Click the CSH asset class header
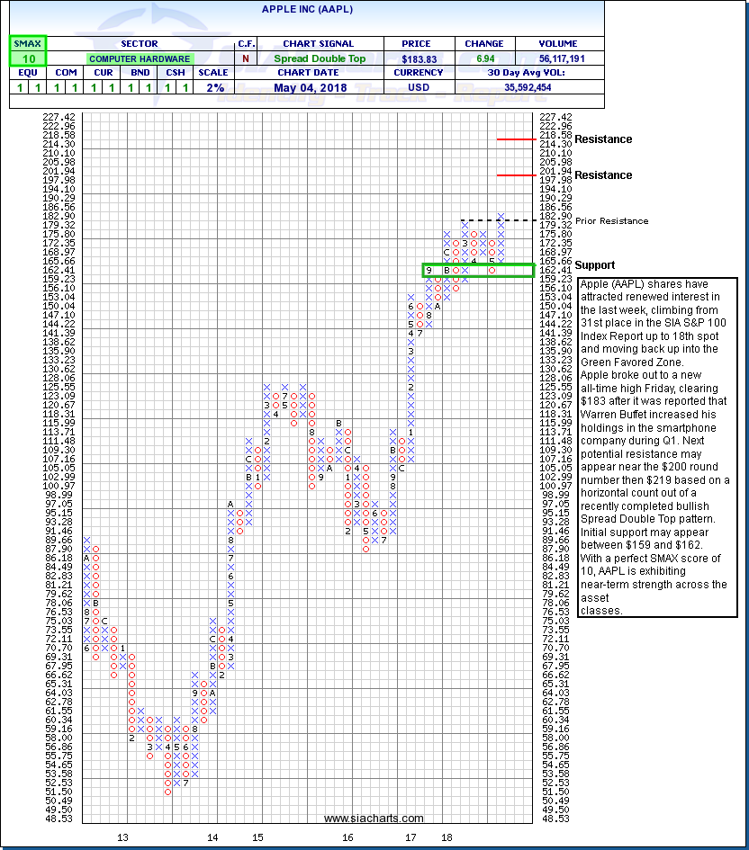This screenshot has height=850, width=749. 176,74
